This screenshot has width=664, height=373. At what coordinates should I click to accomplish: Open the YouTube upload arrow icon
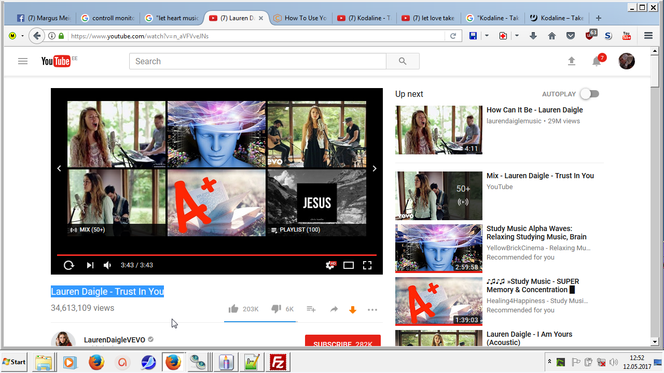click(x=572, y=61)
